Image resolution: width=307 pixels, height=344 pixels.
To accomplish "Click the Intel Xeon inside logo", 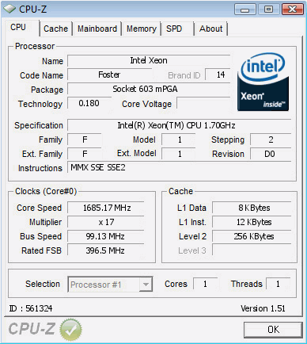I will click(x=263, y=82).
